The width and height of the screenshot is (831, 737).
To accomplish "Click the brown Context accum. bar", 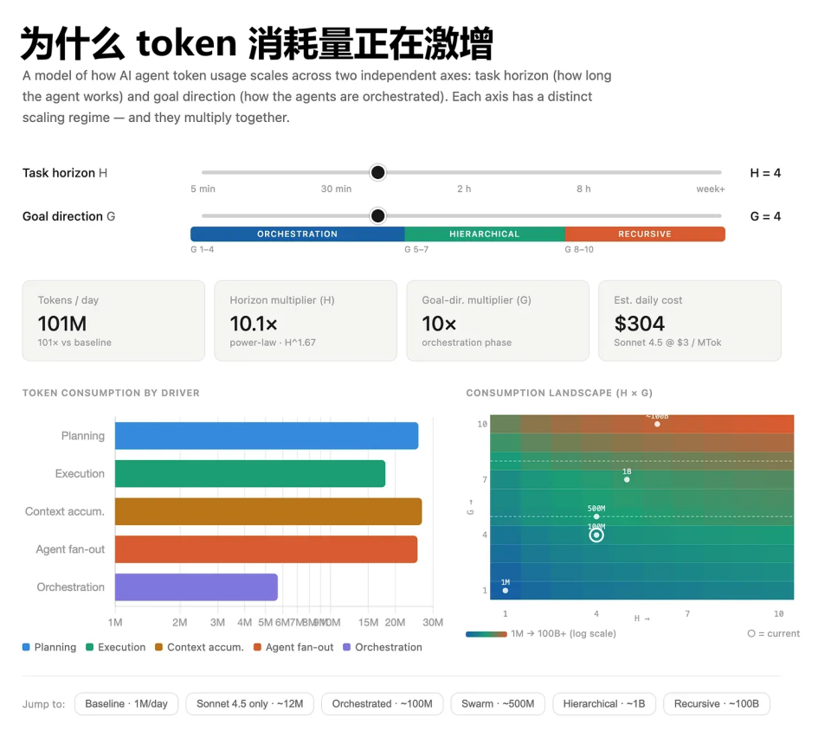I will click(268, 511).
